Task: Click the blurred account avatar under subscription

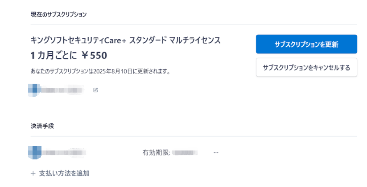Action: click(x=34, y=89)
